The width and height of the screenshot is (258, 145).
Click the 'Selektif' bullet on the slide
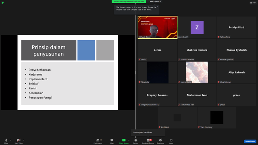point(33,84)
